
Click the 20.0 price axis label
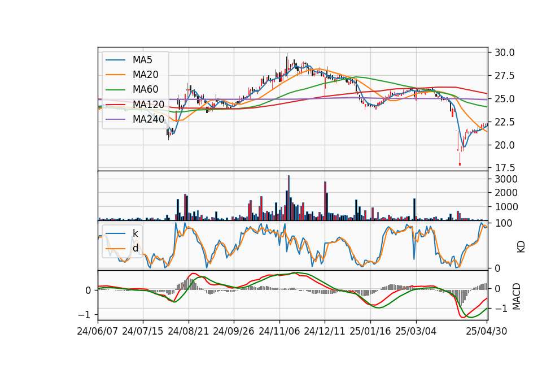click(504, 145)
